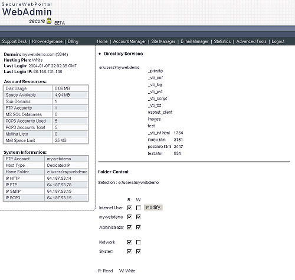The width and height of the screenshot is (295, 280).
Task: Open the _vti_log folder
Action: (x=155, y=85)
